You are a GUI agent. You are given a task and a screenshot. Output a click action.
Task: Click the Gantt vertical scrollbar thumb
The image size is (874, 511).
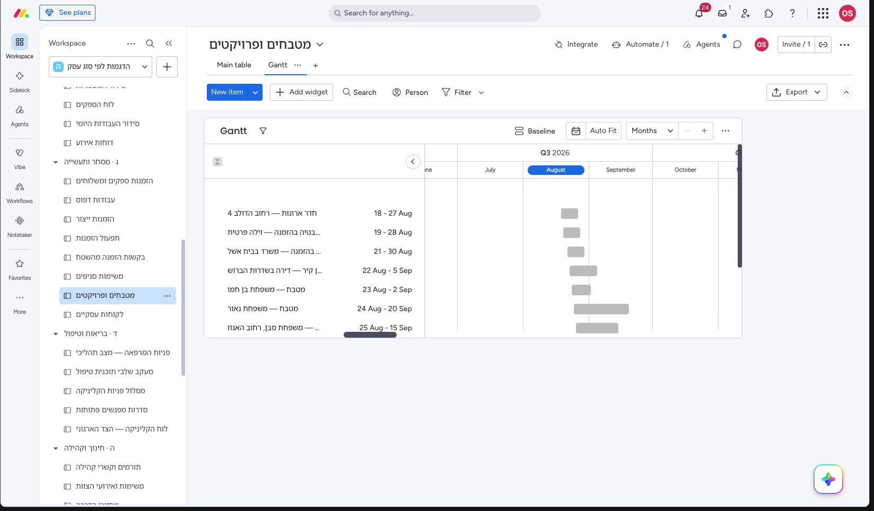click(x=739, y=206)
